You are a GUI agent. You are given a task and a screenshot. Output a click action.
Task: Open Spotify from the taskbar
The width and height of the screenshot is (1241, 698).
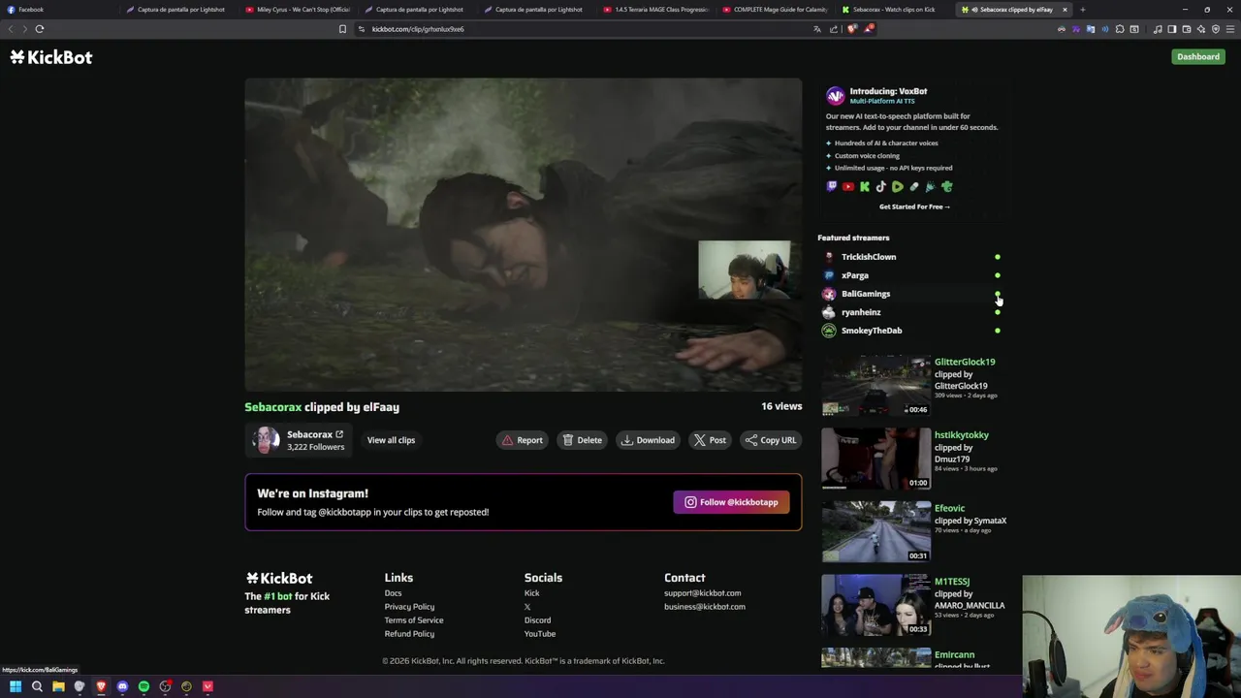pyautogui.click(x=143, y=686)
